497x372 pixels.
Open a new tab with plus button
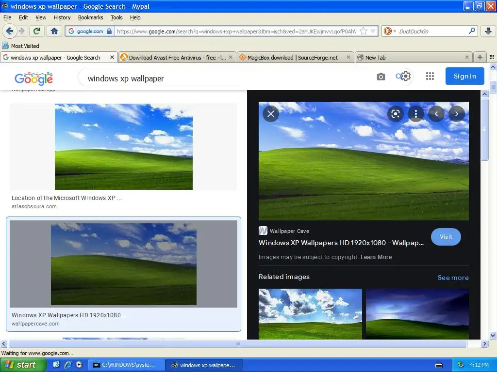click(480, 57)
